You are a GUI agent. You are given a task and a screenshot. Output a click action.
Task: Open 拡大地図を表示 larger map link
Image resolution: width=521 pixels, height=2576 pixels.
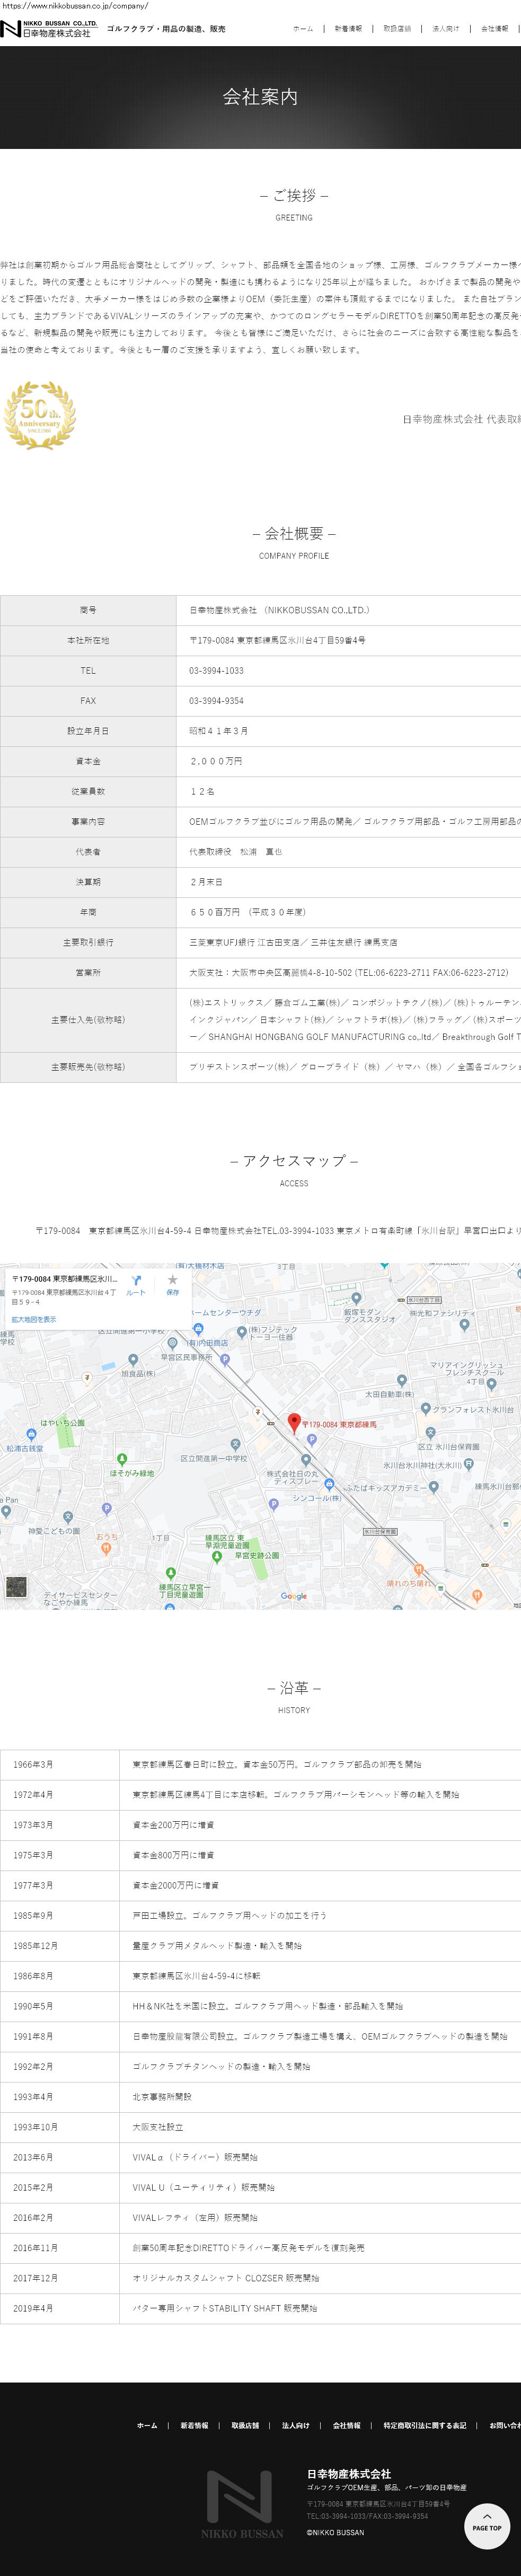click(x=34, y=1319)
